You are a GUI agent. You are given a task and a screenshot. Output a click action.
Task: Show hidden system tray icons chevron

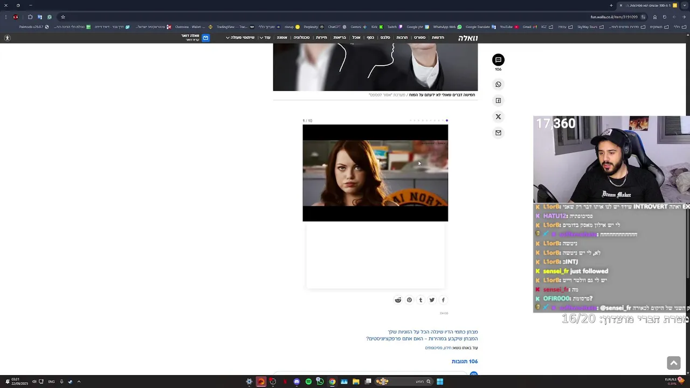click(79, 382)
